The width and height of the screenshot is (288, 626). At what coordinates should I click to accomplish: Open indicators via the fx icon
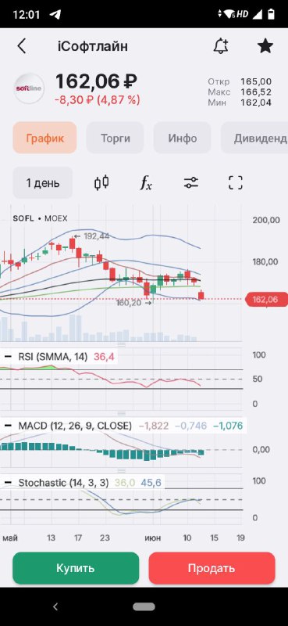point(146,183)
